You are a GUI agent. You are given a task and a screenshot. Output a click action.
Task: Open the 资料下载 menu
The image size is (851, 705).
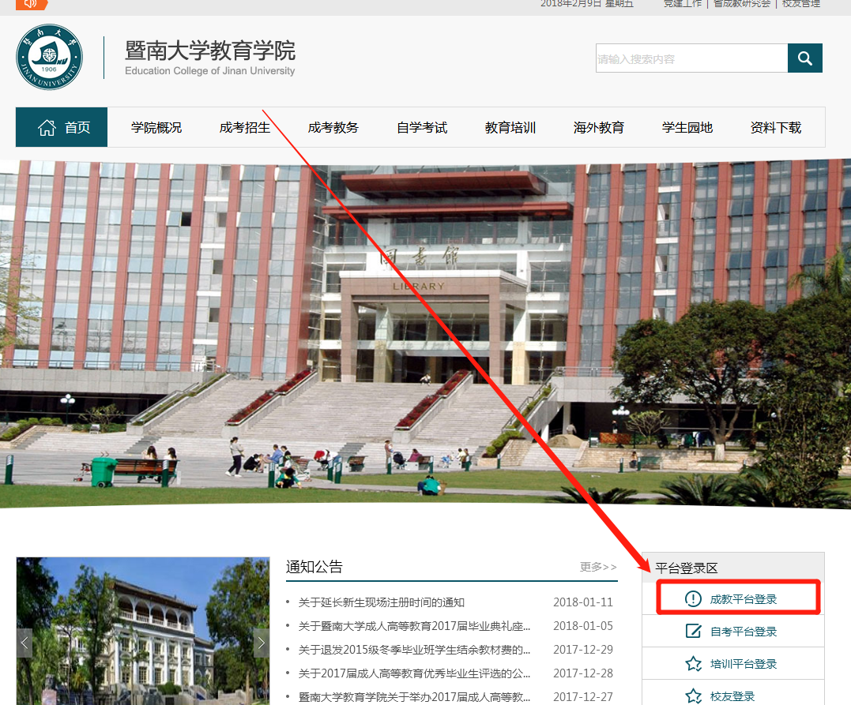tap(776, 127)
